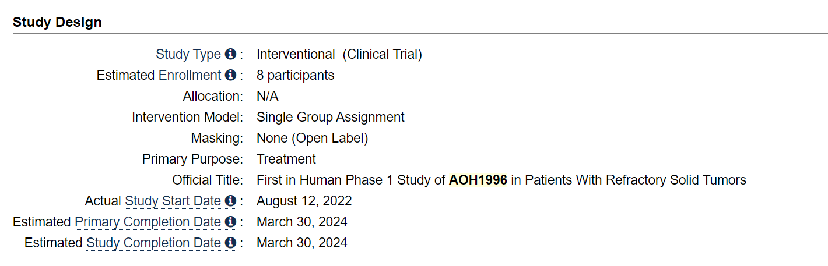Follow the Enrollment definition link

(190, 76)
